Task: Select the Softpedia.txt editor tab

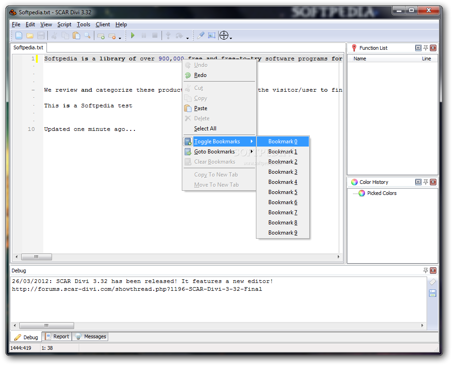Action: tap(28, 47)
